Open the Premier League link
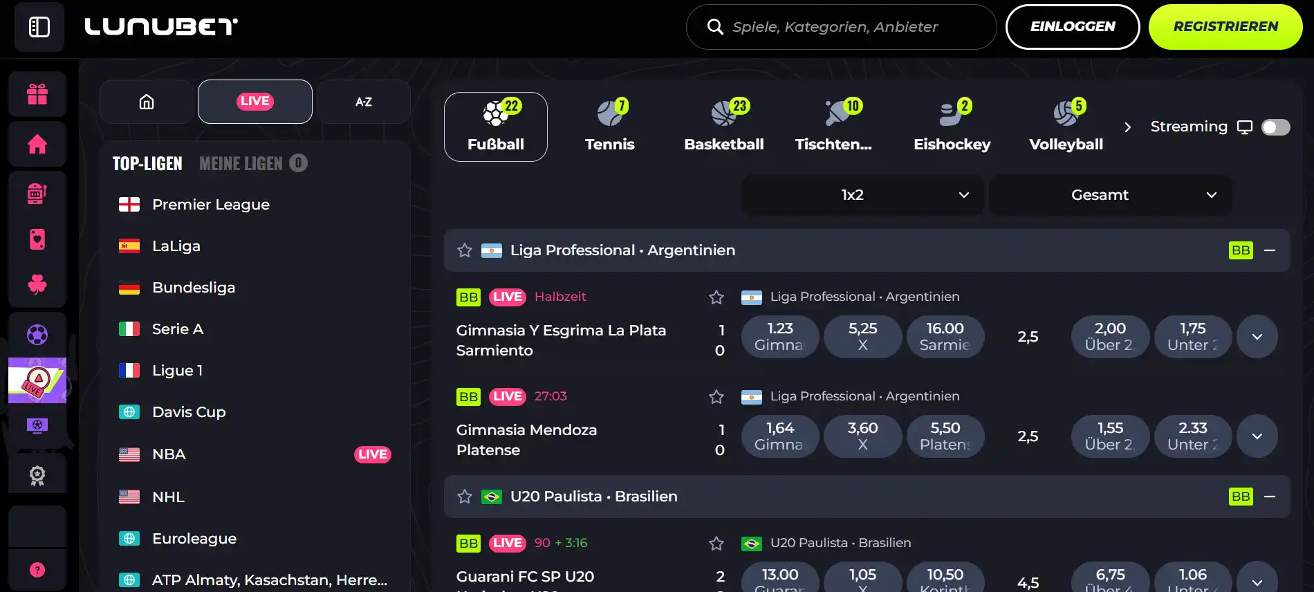1314x592 pixels. coord(211,205)
